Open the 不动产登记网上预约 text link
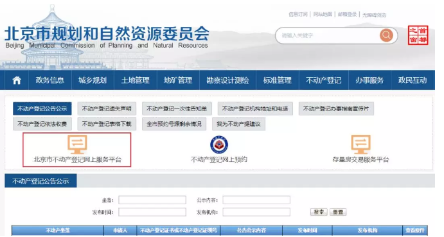444x237 pixels. (x=219, y=159)
